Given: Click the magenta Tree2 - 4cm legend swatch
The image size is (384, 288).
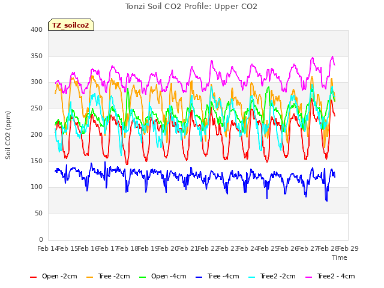Looking at the screenshot, I should tap(309, 277).
